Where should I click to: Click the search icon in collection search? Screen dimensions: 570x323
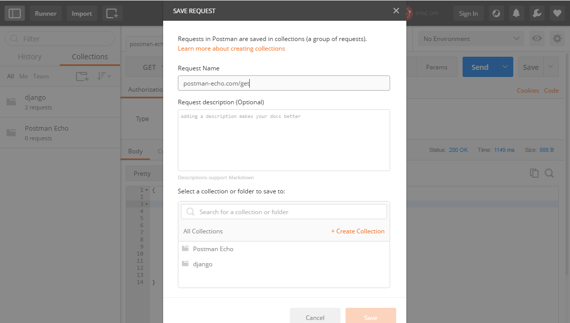(191, 212)
